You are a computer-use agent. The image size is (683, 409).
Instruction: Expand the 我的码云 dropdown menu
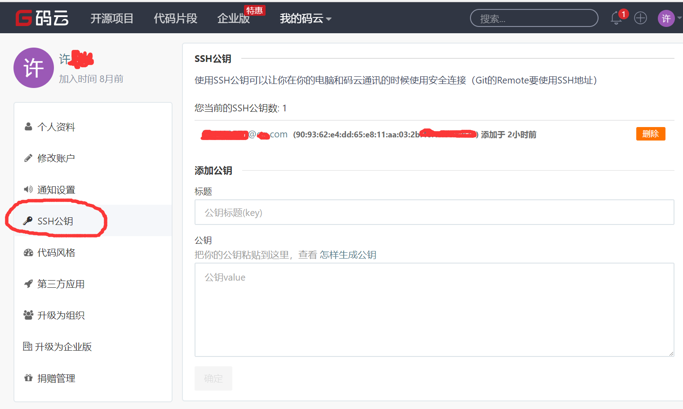pos(306,18)
